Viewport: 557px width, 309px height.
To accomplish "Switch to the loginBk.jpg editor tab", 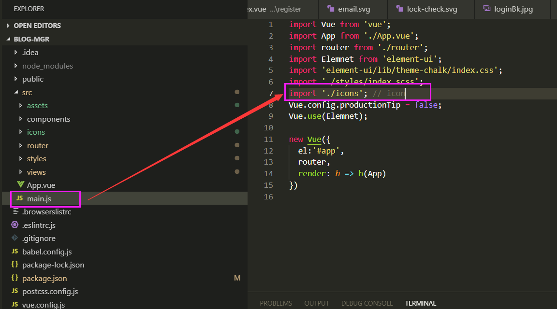I will click(512, 9).
